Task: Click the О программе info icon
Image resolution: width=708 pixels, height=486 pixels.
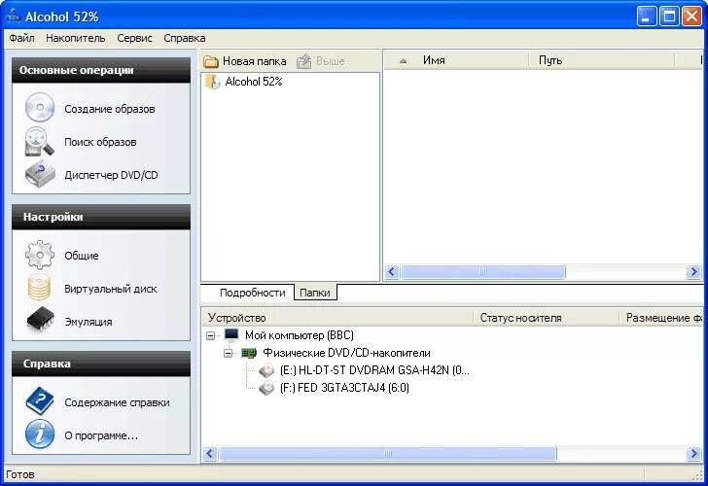Action: point(40,434)
